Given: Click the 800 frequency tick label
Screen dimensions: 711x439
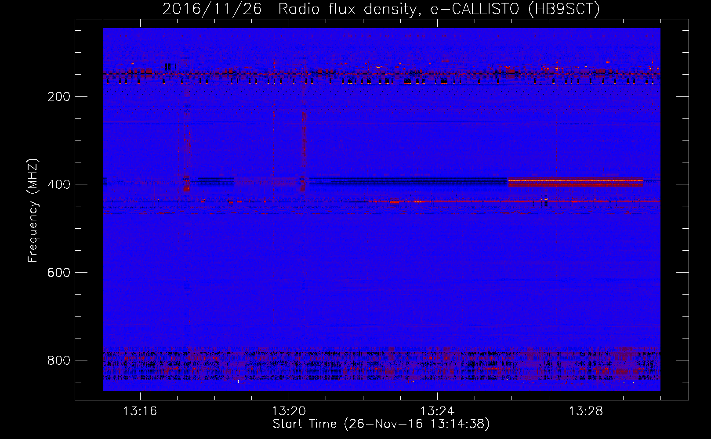Looking at the screenshot, I should coord(59,360).
